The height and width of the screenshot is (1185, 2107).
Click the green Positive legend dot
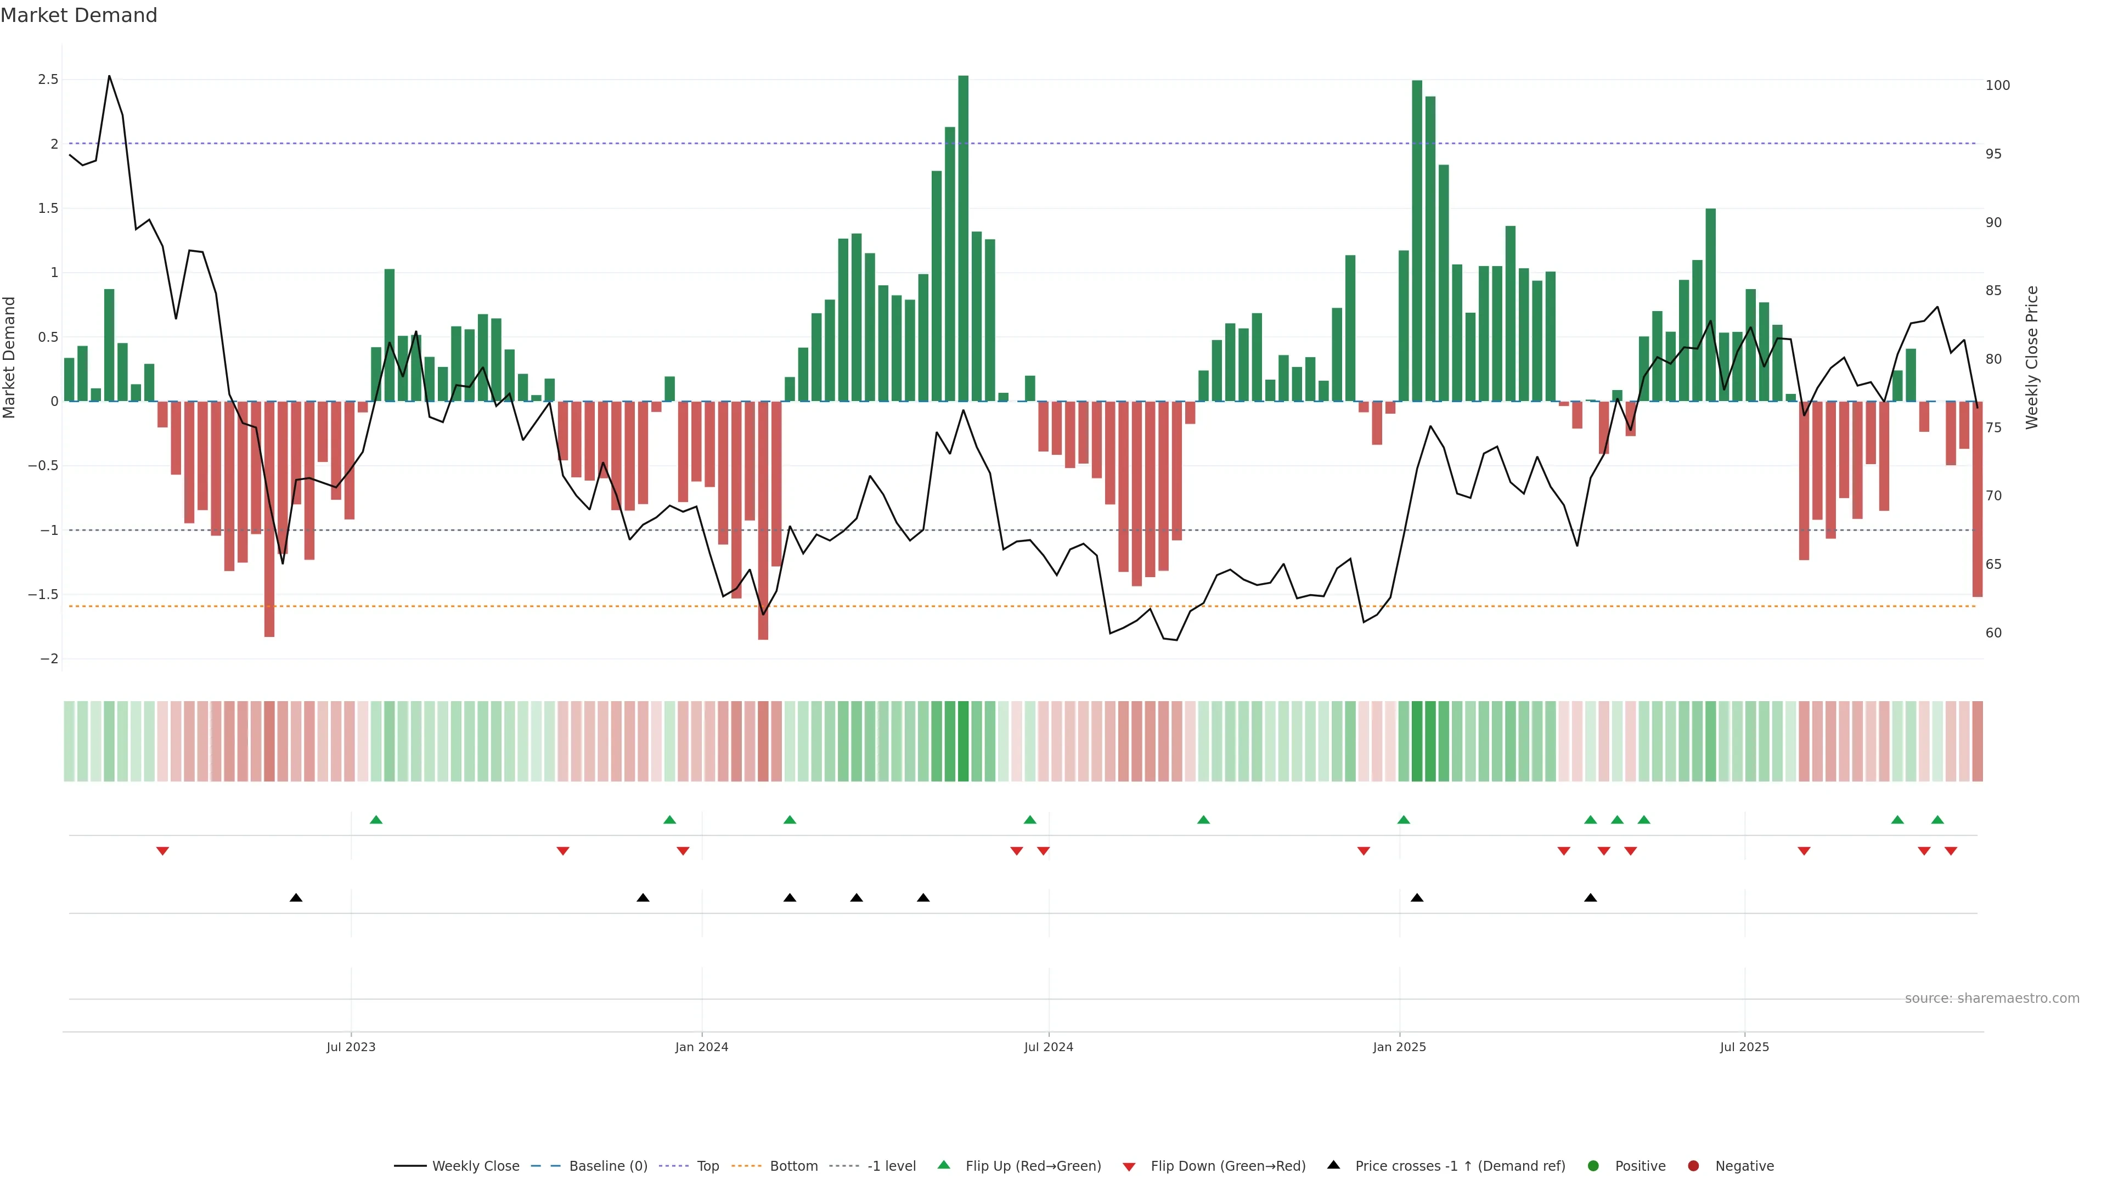pos(1592,1165)
